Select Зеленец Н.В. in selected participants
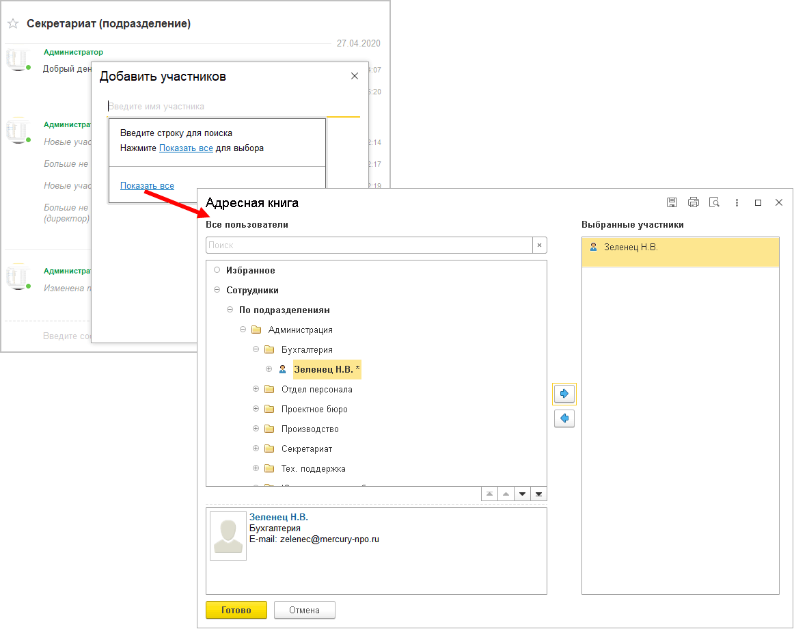The width and height of the screenshot is (794, 629). 680,252
